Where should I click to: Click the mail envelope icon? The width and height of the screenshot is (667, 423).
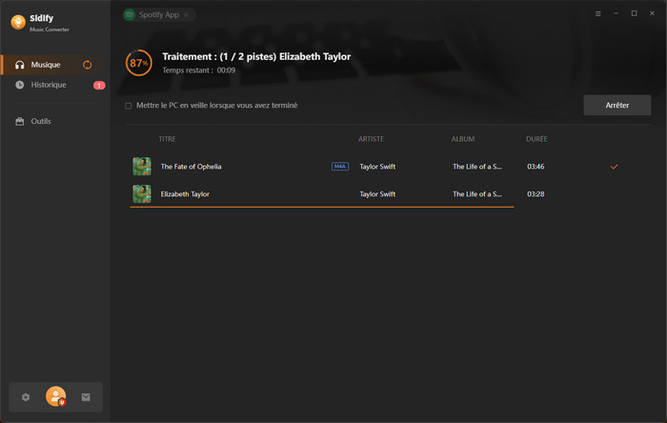86,397
